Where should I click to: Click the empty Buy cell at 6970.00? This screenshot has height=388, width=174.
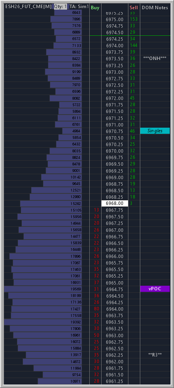pyautogui.click(x=95, y=151)
